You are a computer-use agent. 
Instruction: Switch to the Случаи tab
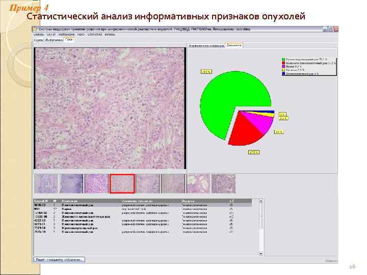[39, 40]
